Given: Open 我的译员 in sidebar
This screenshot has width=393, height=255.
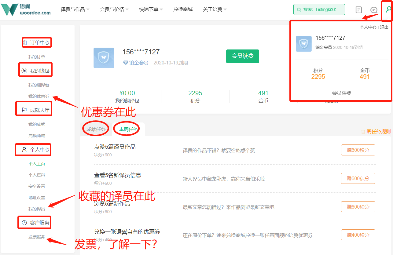Looking at the screenshot, I should pyautogui.click(x=37, y=209).
